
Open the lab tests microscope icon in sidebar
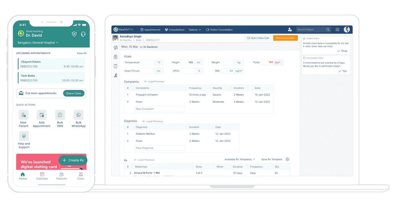point(115,75)
